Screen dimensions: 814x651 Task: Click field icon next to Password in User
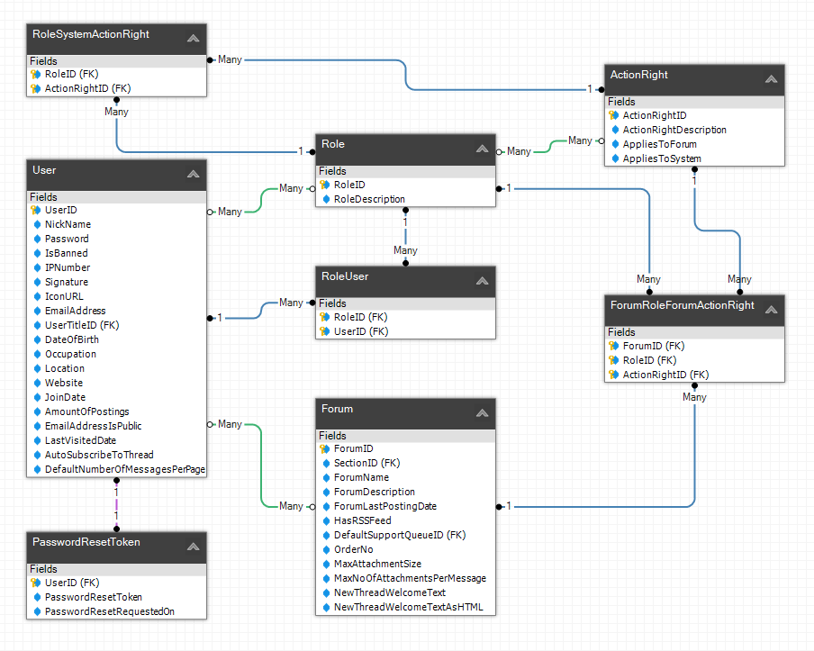click(37, 239)
